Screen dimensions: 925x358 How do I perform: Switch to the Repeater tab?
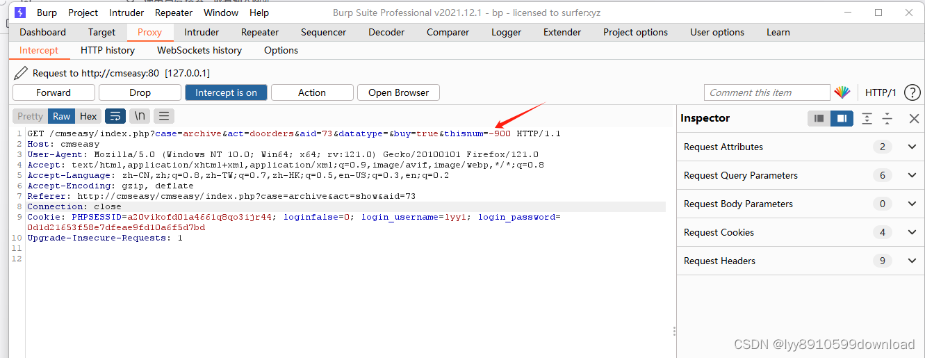point(260,32)
